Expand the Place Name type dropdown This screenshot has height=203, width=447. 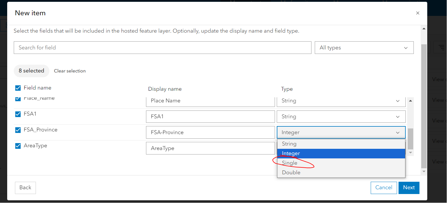[x=341, y=101]
